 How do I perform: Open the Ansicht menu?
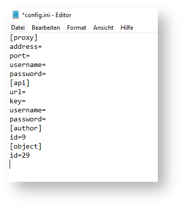click(x=103, y=28)
